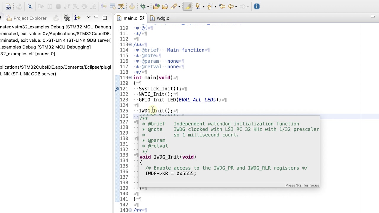Screen dimensions: 379x213
Task: Click the 'NVIC_Init();' call
Action: (155, 94)
